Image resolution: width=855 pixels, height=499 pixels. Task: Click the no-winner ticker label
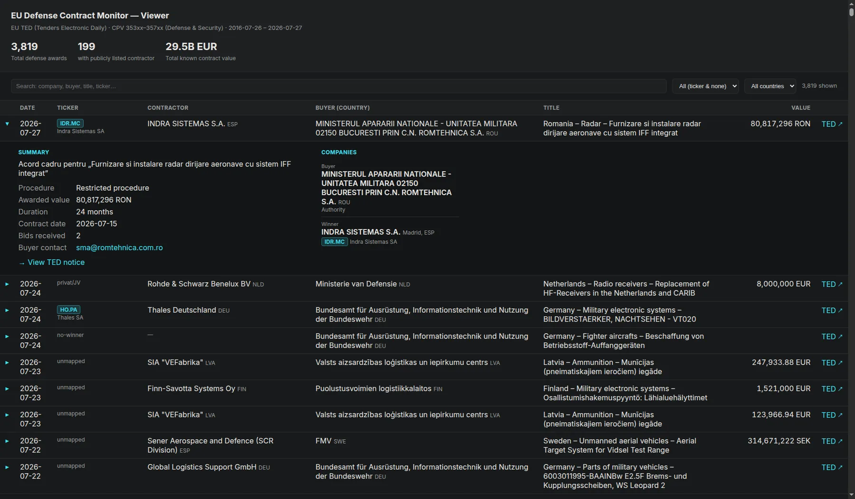70,335
